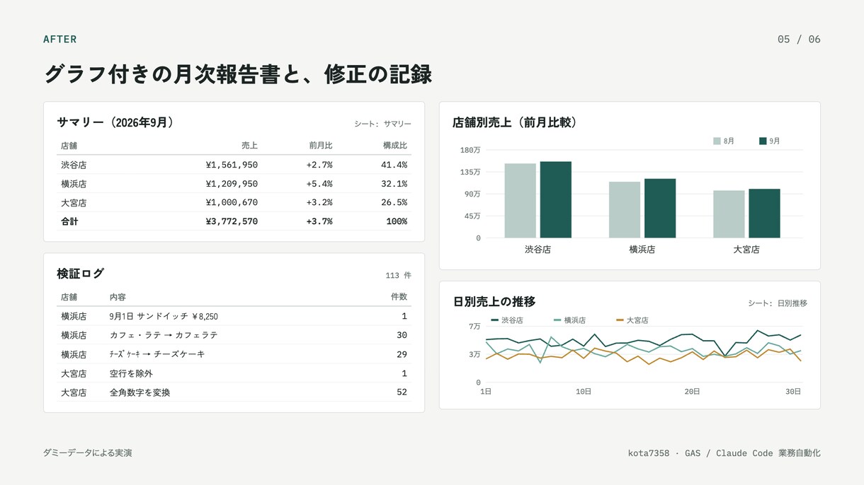Image resolution: width=864 pixels, height=485 pixels.
Task: Select the 100% cell
Action: (x=396, y=222)
